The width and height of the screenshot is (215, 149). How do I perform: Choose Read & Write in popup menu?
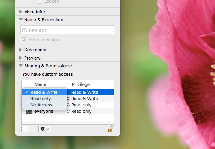tap(45, 92)
